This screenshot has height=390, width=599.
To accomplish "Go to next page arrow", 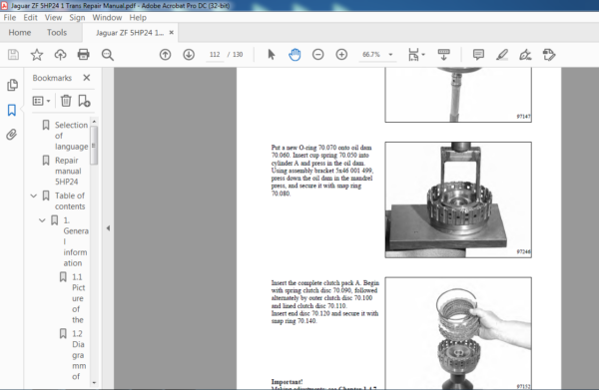I will (189, 55).
